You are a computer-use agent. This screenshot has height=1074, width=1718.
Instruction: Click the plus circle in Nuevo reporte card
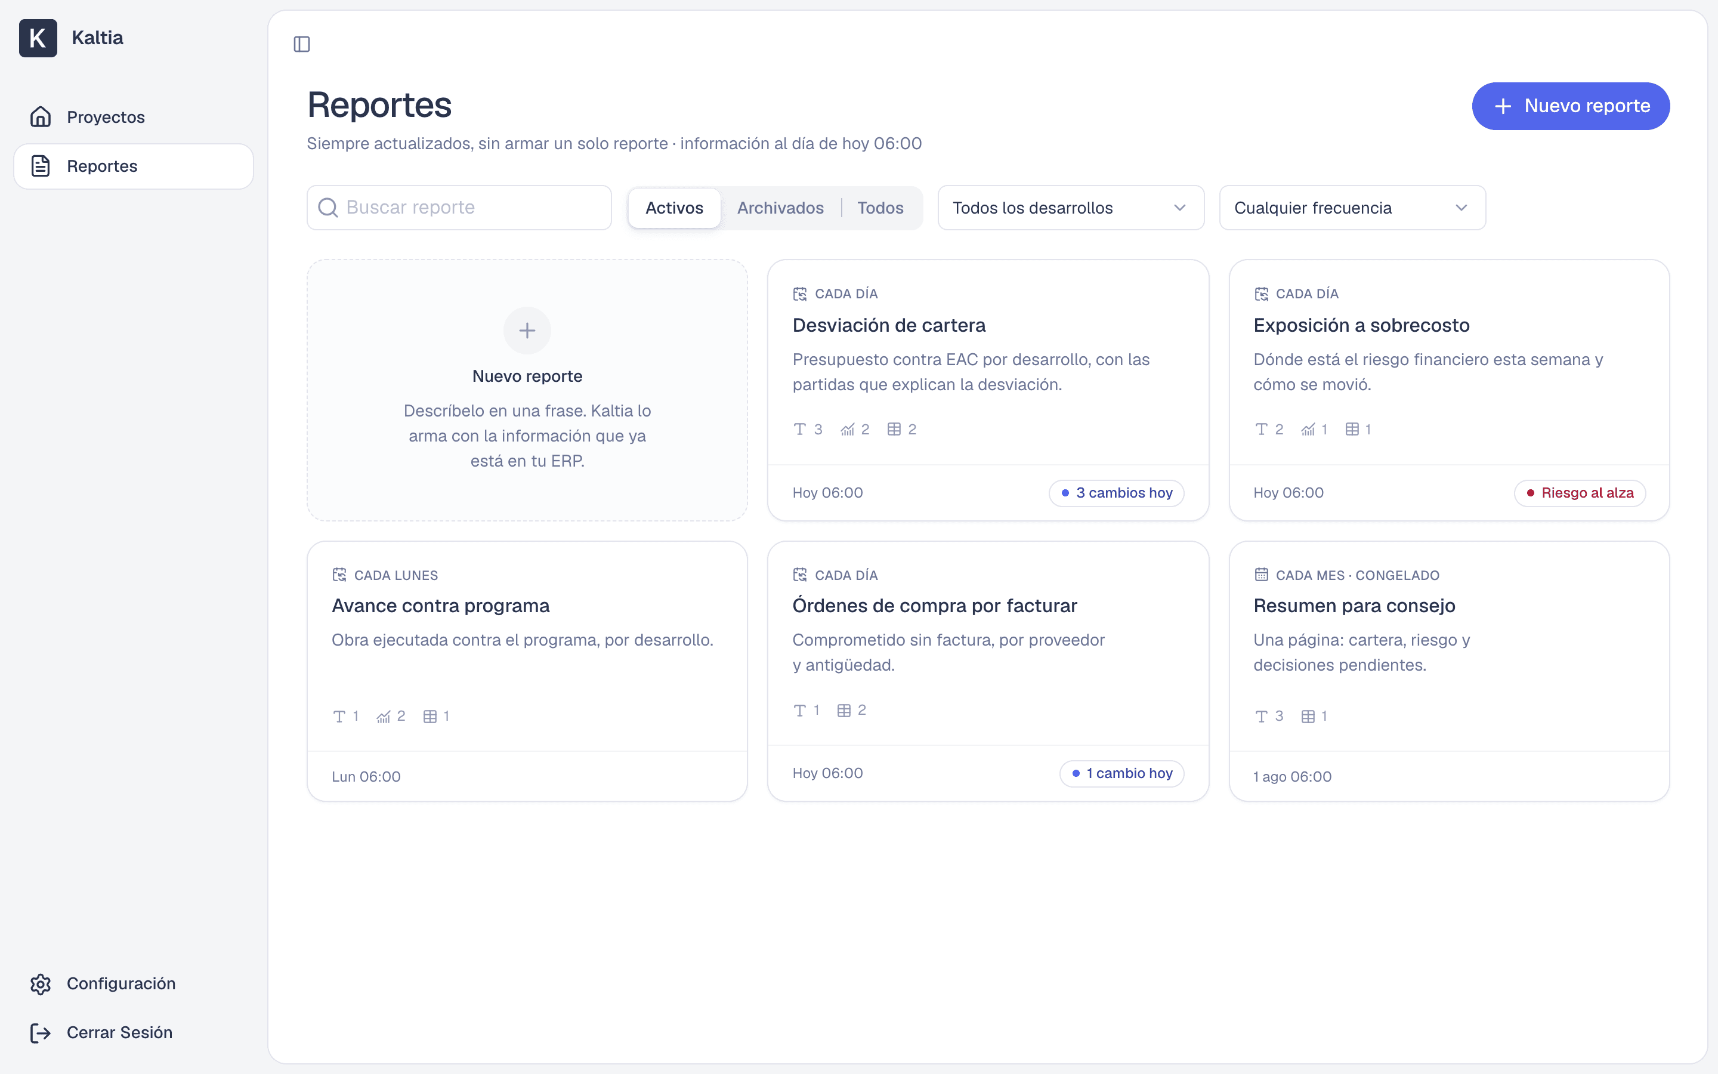pos(527,331)
